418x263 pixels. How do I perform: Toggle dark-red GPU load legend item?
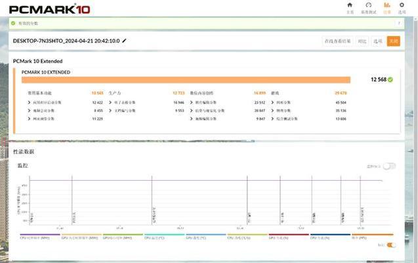(289, 237)
